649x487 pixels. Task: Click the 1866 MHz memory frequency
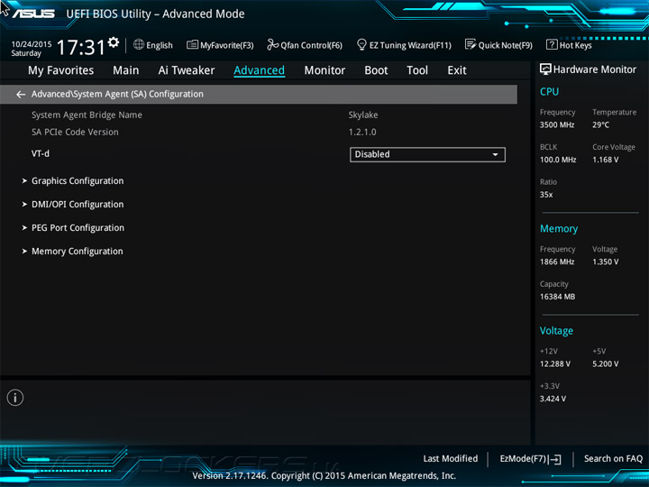tap(557, 262)
